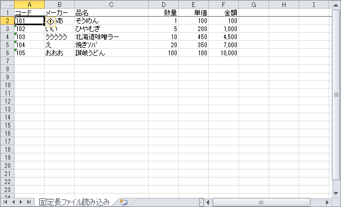Click the コード header cell
The height and width of the screenshot is (207, 341).
coord(30,12)
